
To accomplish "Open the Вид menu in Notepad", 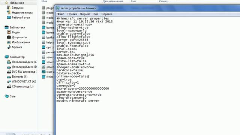I will coord(96,14).
